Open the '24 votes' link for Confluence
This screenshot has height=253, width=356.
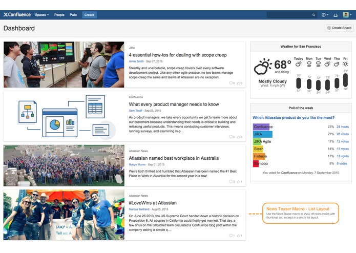point(343,127)
